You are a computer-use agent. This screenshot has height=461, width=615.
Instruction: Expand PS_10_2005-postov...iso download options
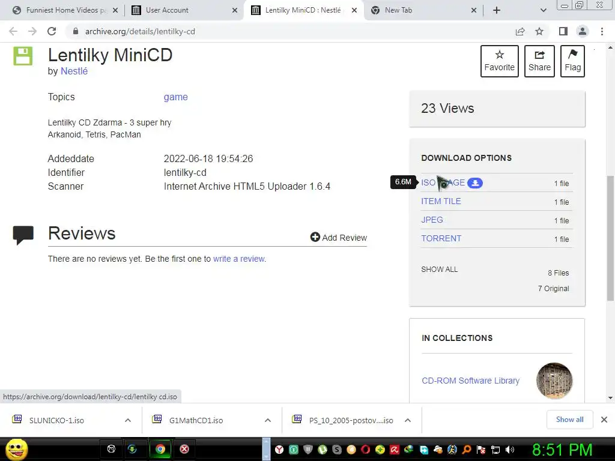click(x=408, y=420)
